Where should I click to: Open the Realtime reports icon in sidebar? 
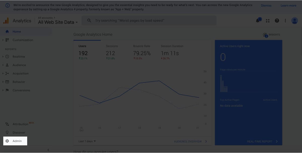pos(8,56)
